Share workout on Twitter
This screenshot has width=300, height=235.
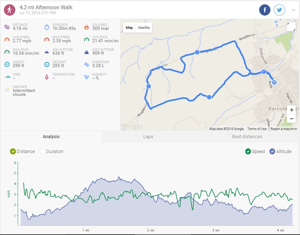click(x=279, y=10)
